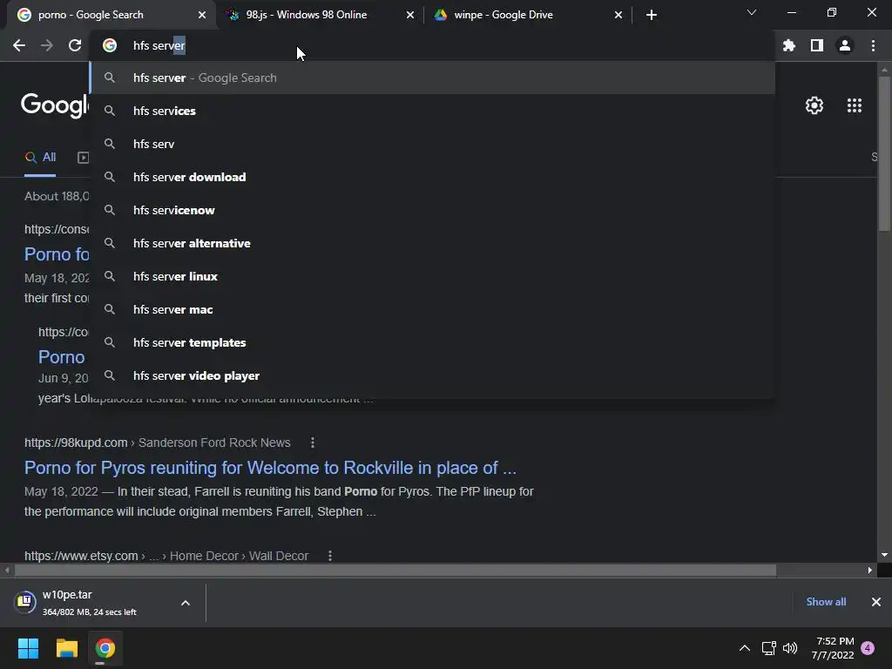
Task: Pick the 'hfs server video player' suggestion
Action: click(x=432, y=375)
